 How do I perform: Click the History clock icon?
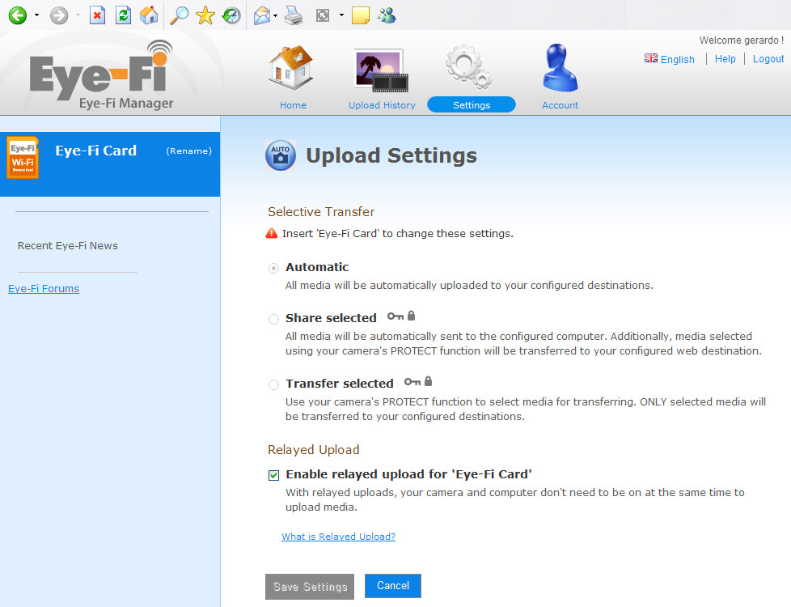coord(231,15)
